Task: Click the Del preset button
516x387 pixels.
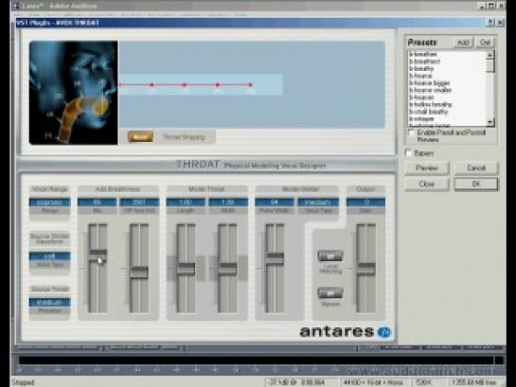Action: [x=485, y=43]
